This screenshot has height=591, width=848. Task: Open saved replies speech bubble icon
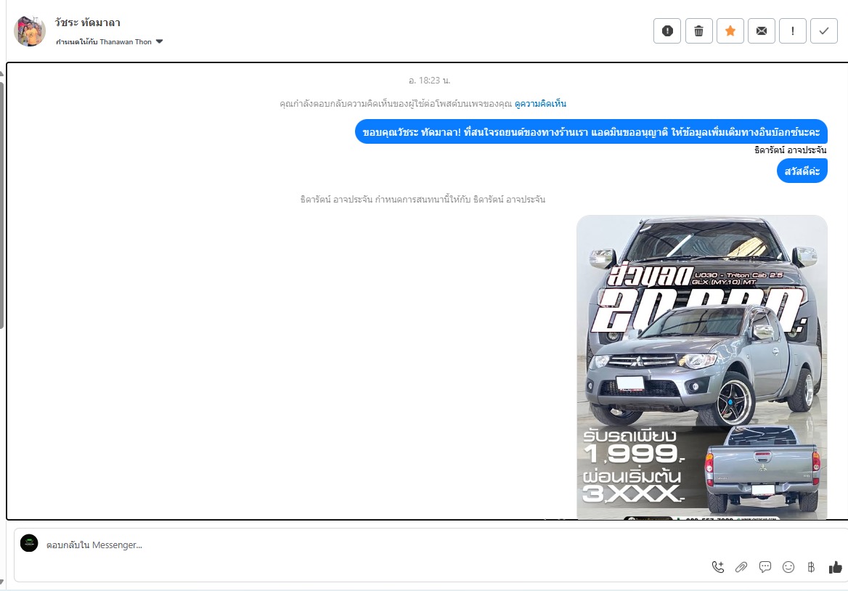pyautogui.click(x=765, y=566)
